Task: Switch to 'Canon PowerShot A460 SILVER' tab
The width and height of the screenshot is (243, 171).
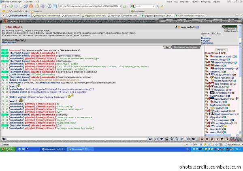Action: (x=190, y=16)
